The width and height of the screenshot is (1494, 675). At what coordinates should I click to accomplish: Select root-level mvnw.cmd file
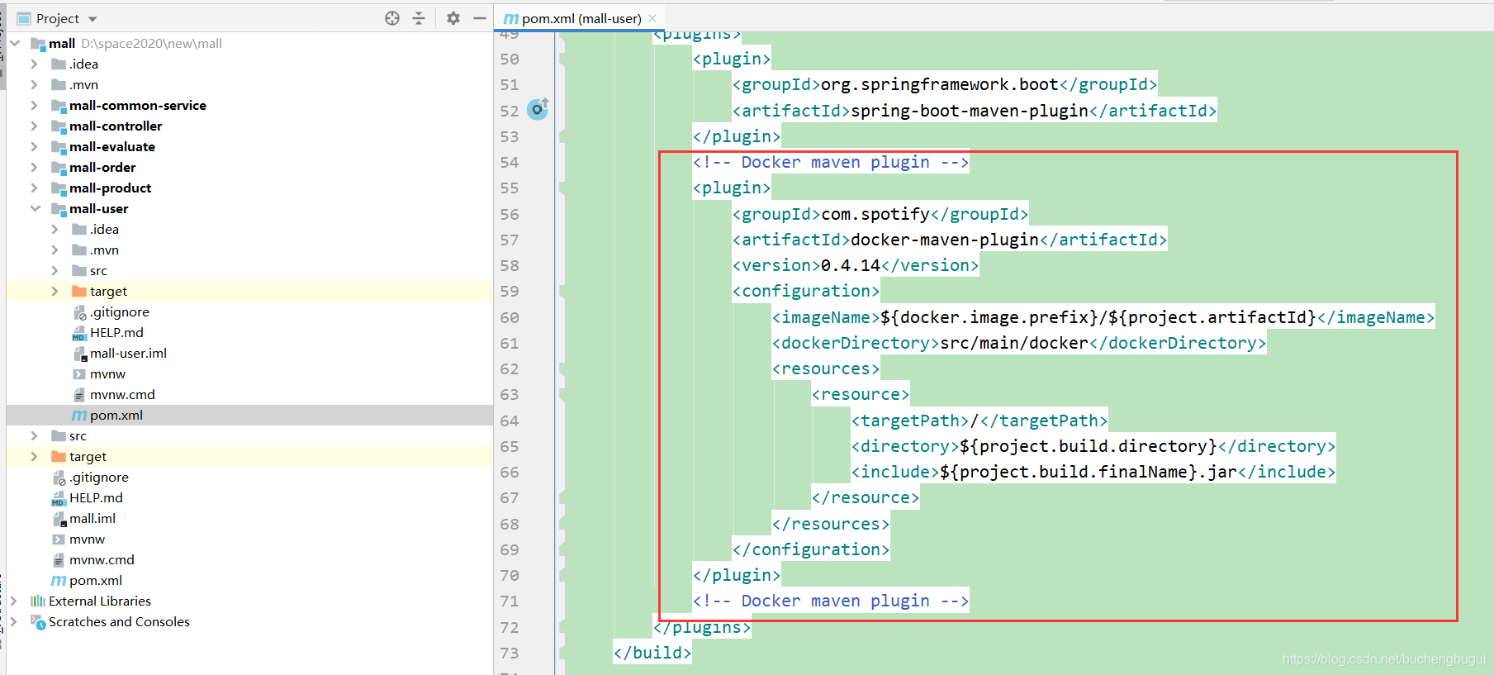102,559
